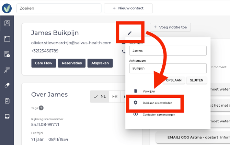Click the first name field containing James
230x145 pixels.
(168, 51)
